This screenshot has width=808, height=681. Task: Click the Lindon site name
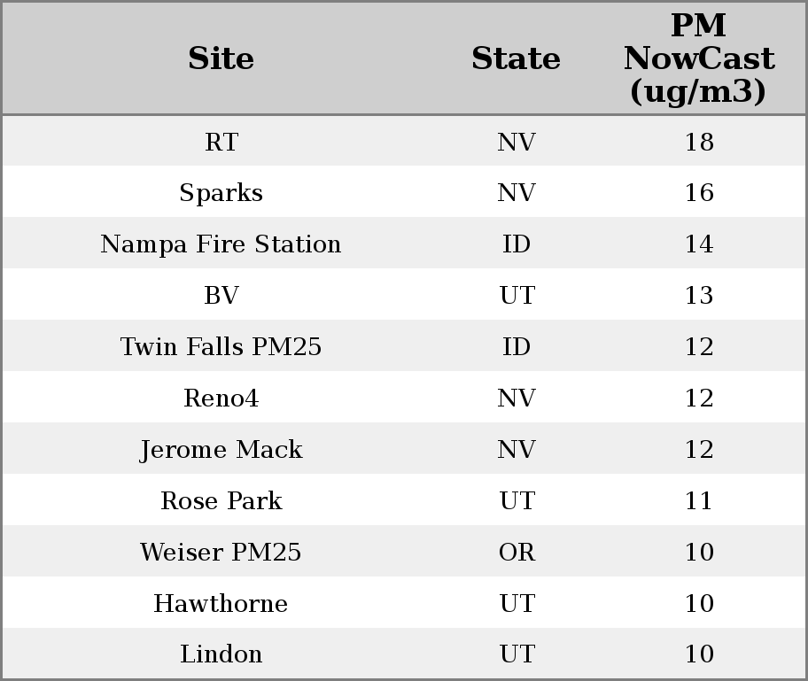click(x=221, y=654)
